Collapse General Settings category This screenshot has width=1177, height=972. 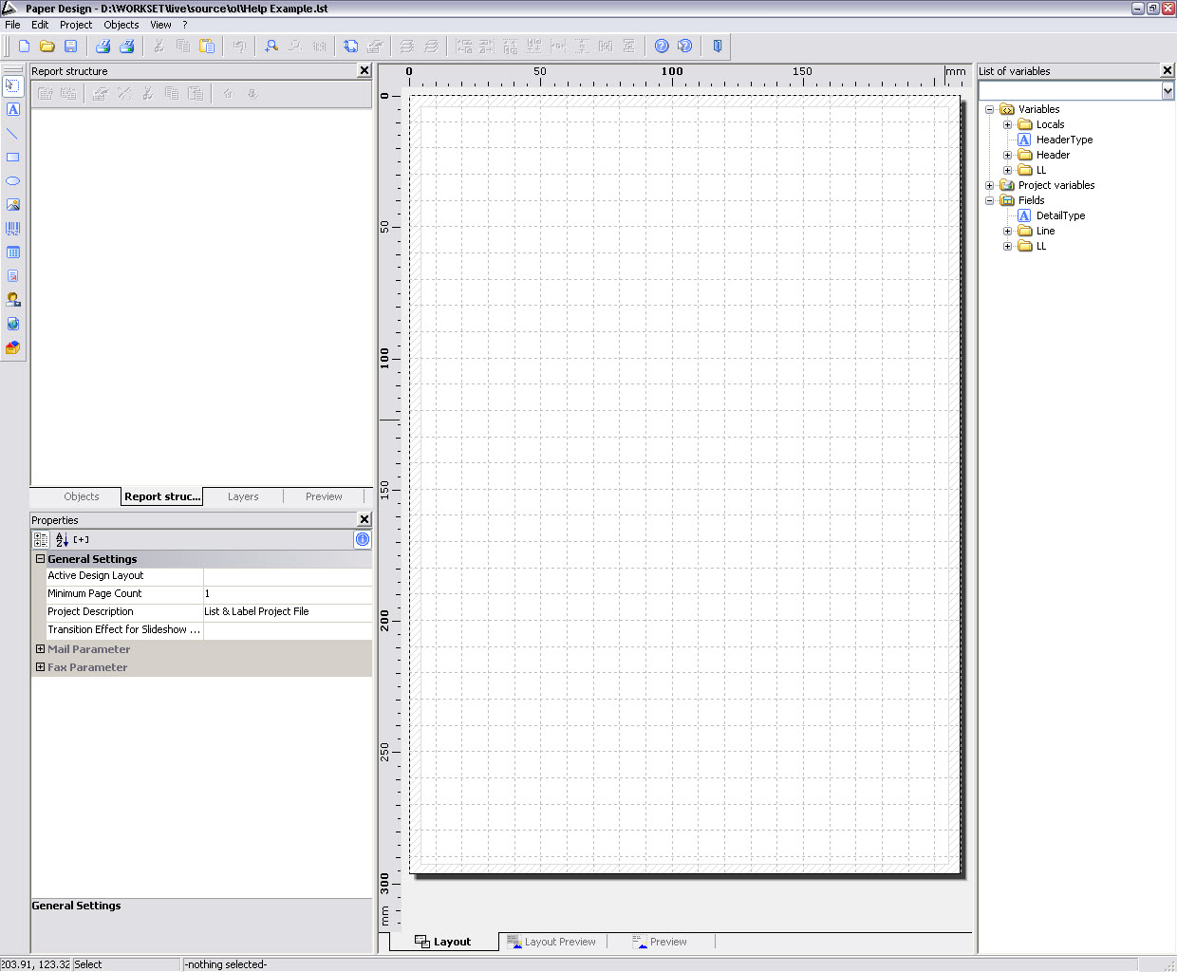point(41,559)
